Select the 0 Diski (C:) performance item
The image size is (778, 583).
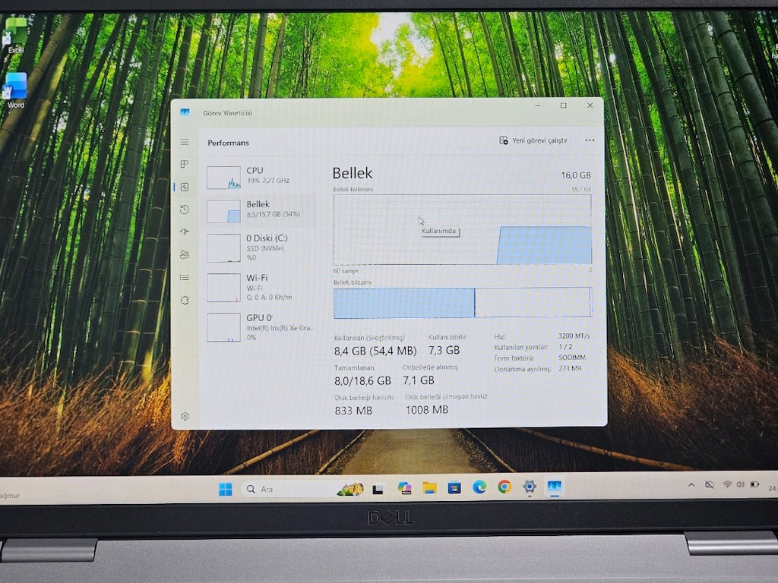coord(261,247)
